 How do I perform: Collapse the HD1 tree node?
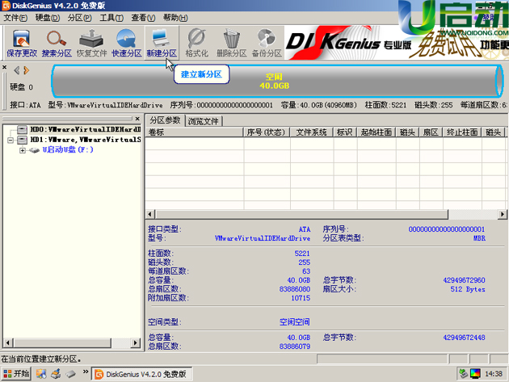(11, 141)
